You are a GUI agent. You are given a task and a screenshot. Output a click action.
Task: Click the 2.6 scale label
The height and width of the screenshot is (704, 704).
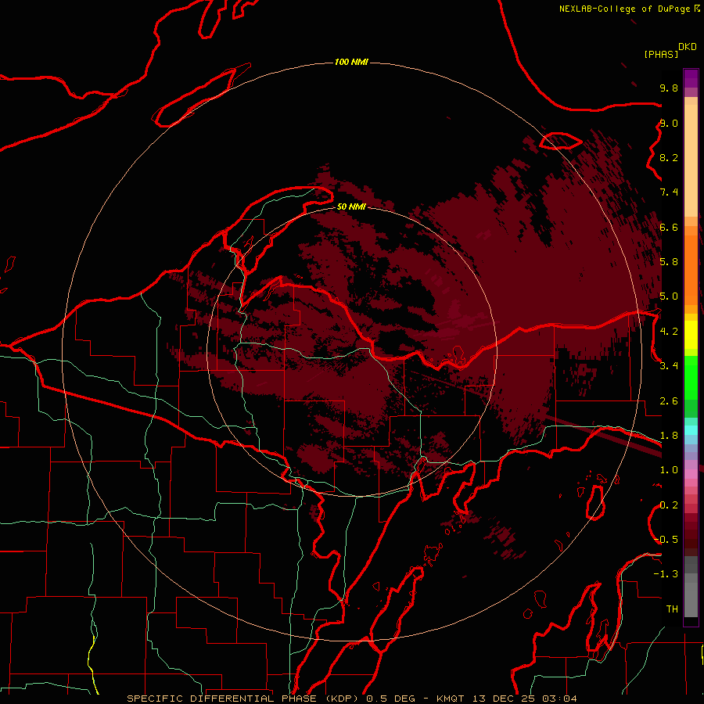click(669, 401)
